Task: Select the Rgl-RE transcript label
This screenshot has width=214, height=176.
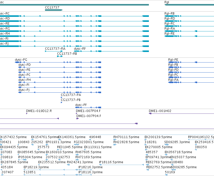Action: pyautogui.click(x=169, y=34)
